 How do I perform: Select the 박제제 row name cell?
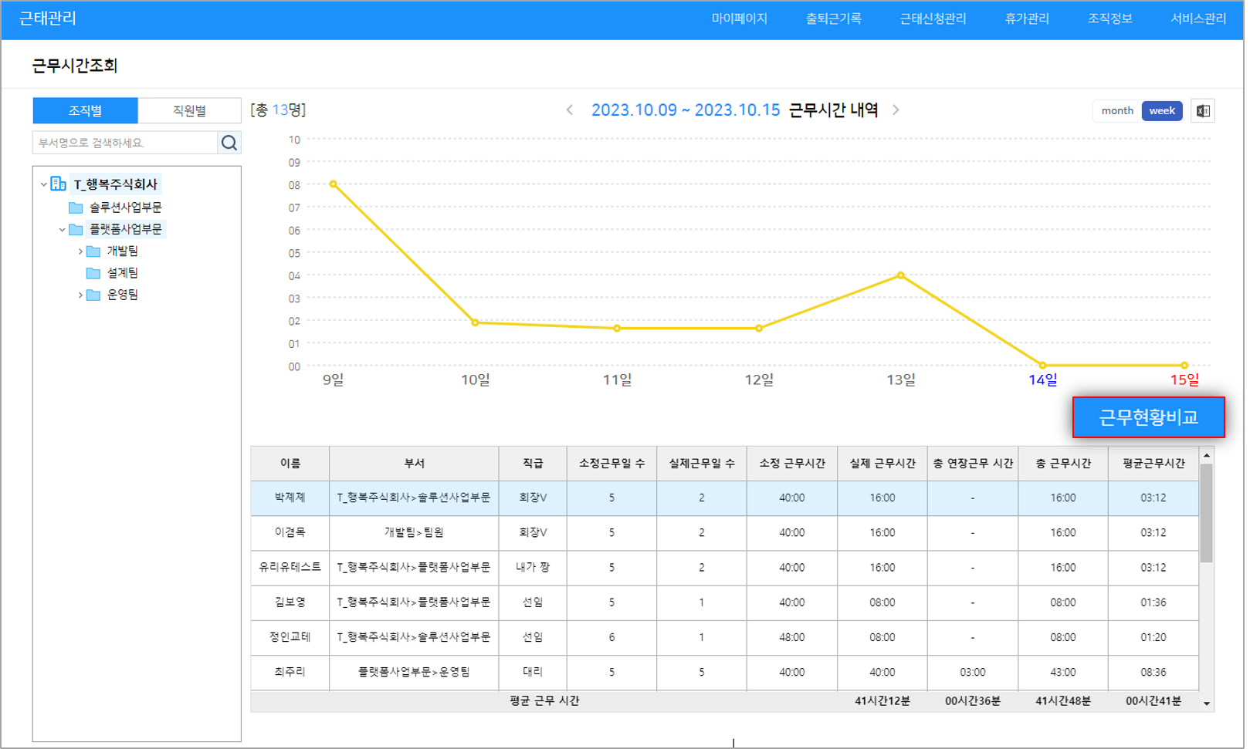tap(290, 498)
